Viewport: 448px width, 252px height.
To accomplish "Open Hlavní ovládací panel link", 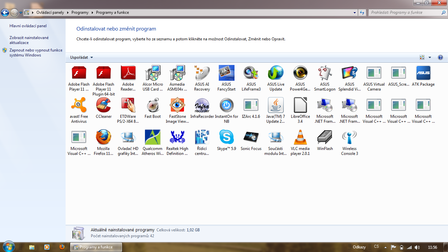I will point(28,26).
